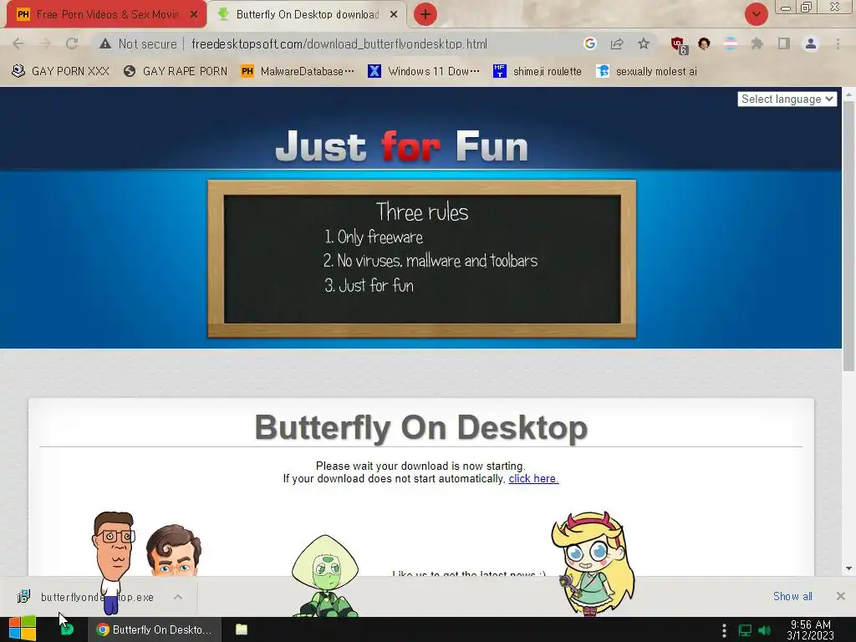
Task: Click the volume speaker tray icon
Action: tap(765, 630)
